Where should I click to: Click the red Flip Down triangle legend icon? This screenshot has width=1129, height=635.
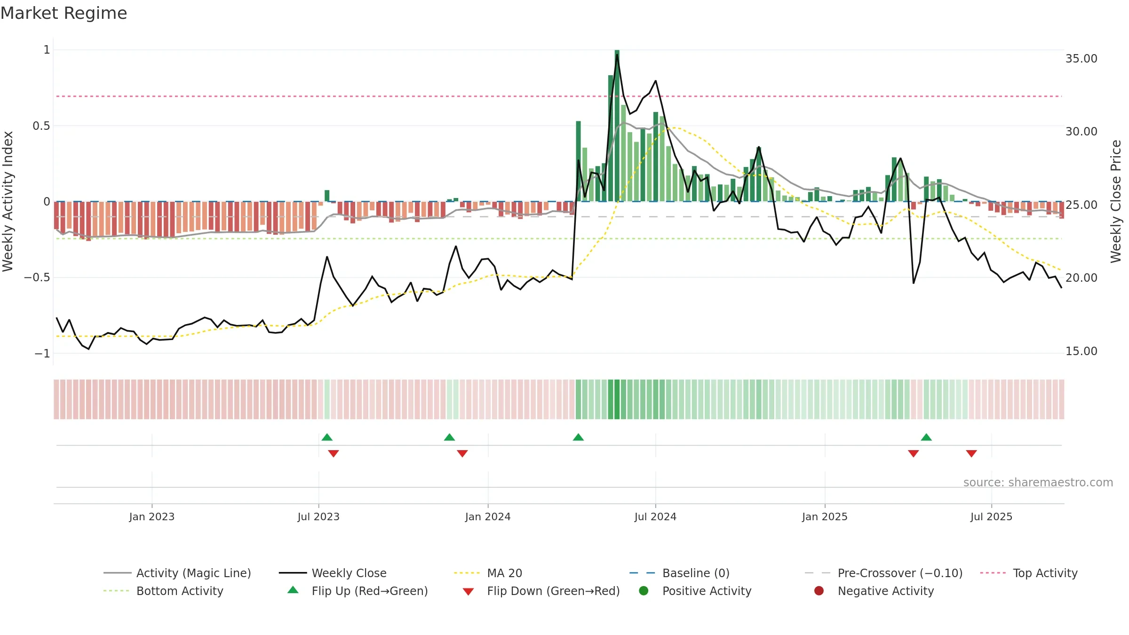[x=468, y=592]
